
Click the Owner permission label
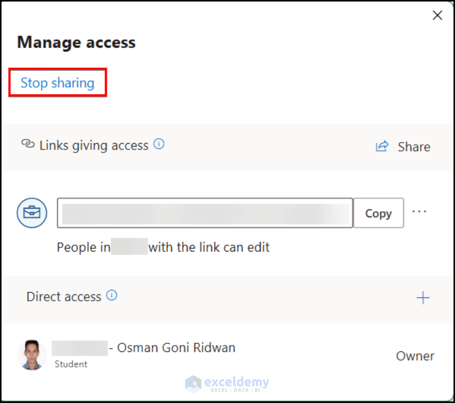415,356
